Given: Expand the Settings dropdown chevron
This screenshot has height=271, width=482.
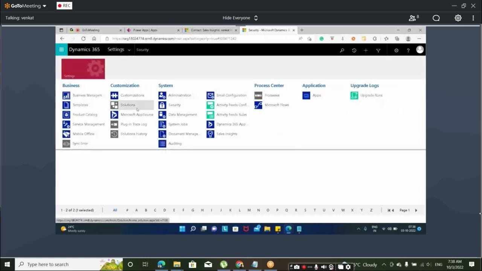Looking at the screenshot, I should click(129, 50).
